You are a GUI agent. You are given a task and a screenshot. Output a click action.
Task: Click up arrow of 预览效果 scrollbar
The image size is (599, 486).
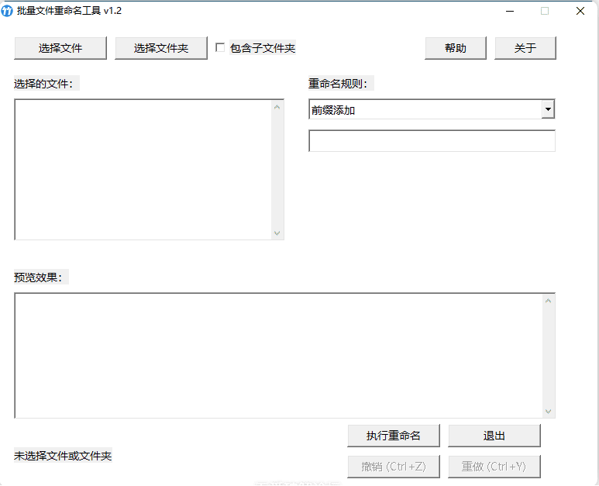(549, 301)
